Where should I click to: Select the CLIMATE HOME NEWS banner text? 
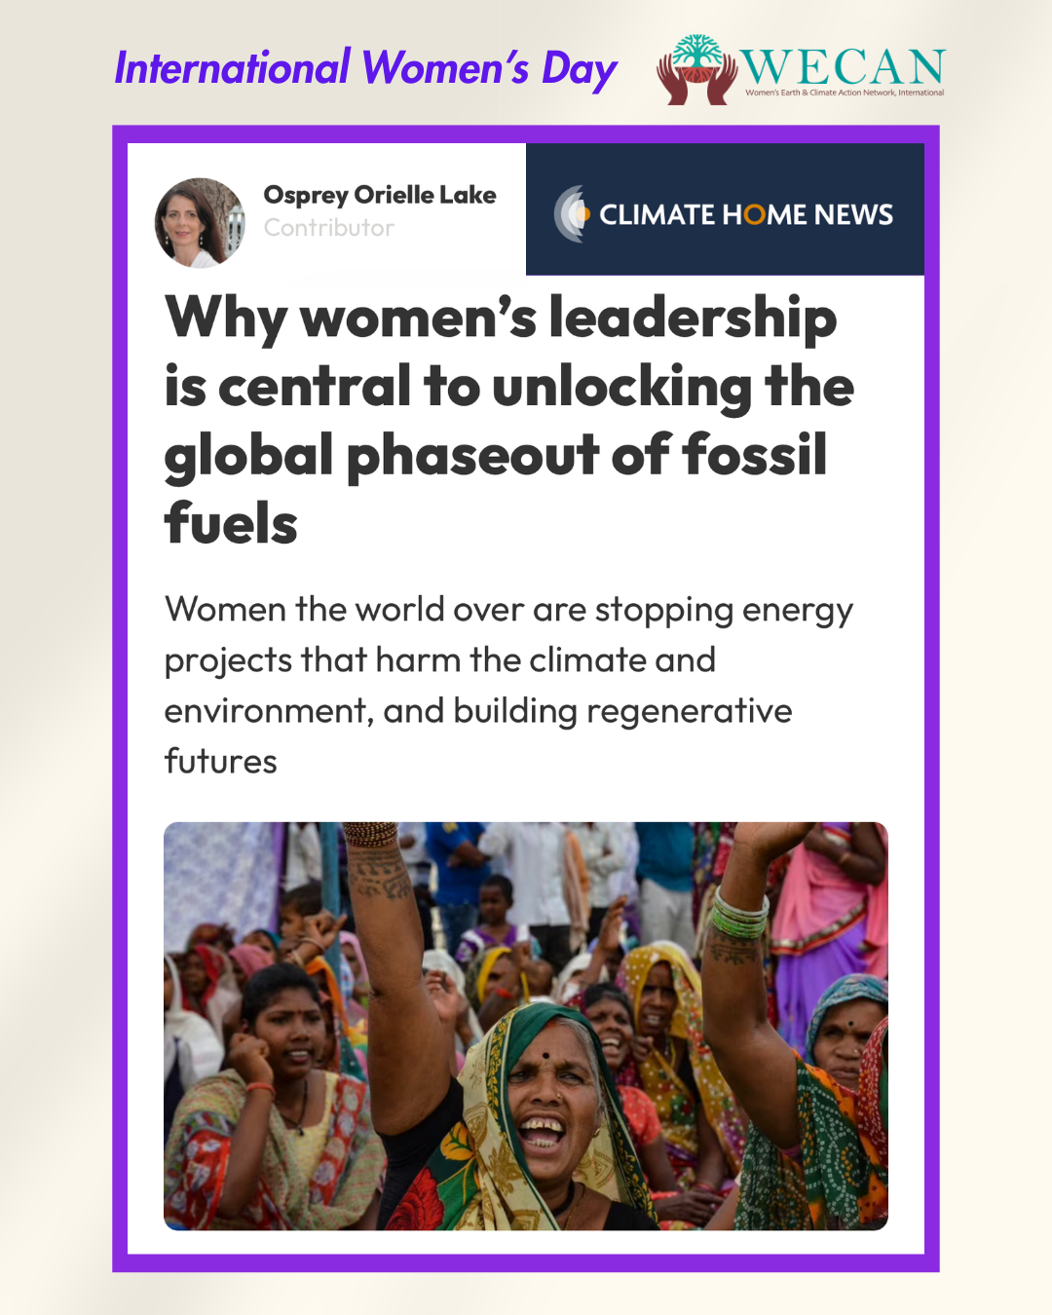tap(745, 214)
